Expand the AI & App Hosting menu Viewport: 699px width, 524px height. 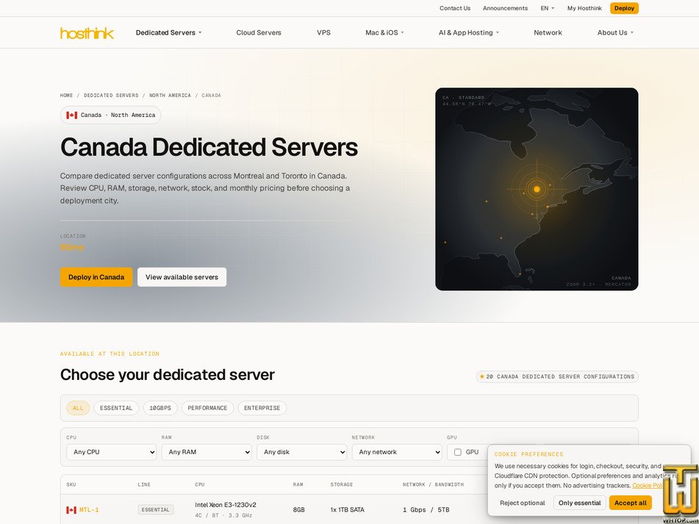point(468,32)
